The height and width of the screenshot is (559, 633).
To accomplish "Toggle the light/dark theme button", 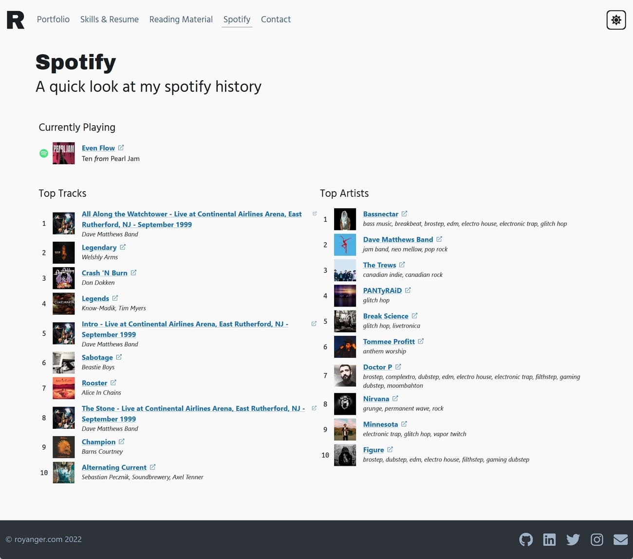I will click(x=616, y=20).
